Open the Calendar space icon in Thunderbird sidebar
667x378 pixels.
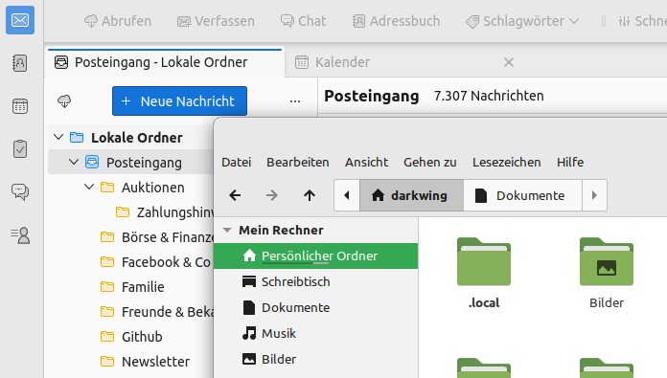pos(20,106)
